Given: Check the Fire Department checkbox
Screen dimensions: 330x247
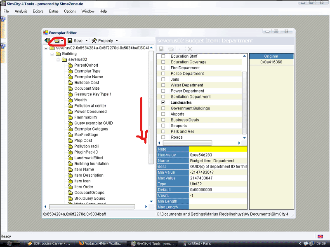Looking at the screenshot, I should pyautogui.click(x=163, y=68).
